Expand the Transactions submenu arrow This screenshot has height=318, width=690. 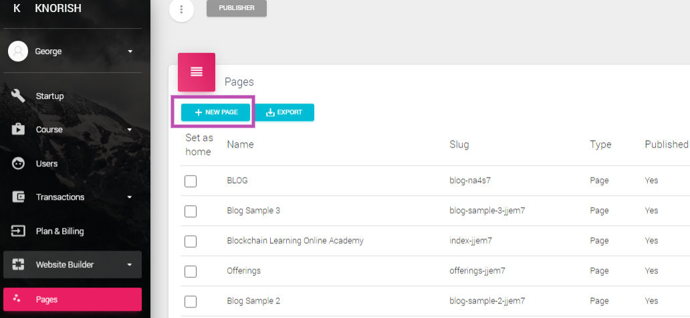click(130, 197)
